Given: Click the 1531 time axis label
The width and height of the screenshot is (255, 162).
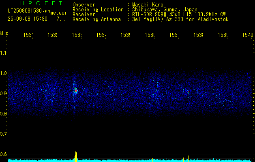Looking at the screenshot, I should 28,35.
